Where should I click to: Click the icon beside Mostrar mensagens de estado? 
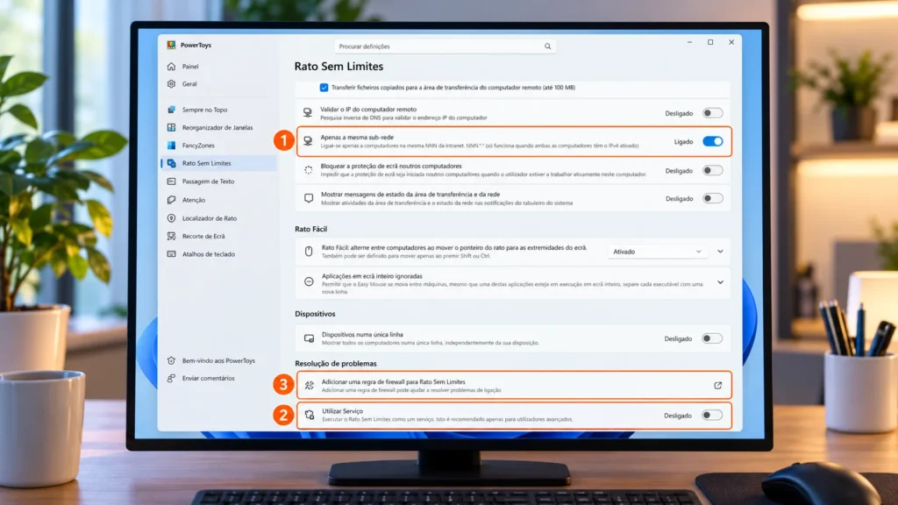(309, 198)
